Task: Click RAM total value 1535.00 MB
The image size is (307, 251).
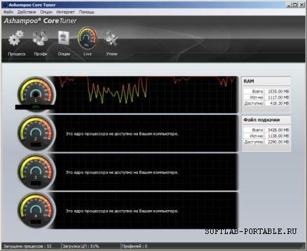Action: click(278, 91)
